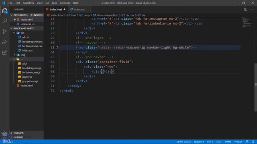Viewport: 257px width, 144px height.
Task: Close the unsaved index.html editor tab dot
Action: click(64, 10)
